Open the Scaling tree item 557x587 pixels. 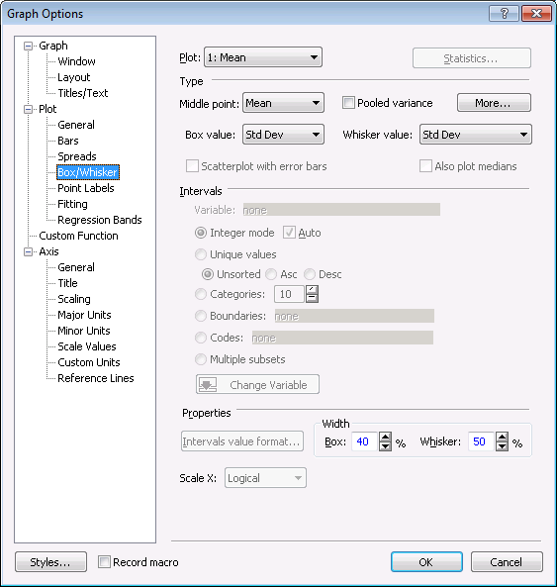74,299
